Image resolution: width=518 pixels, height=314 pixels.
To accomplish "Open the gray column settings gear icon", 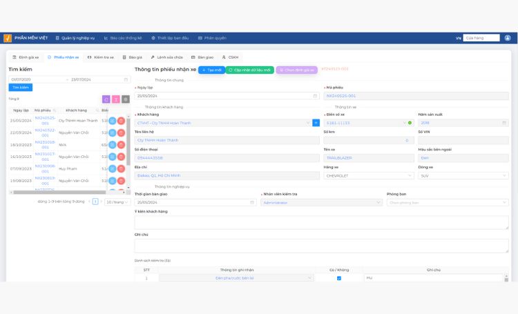I will (126, 99).
